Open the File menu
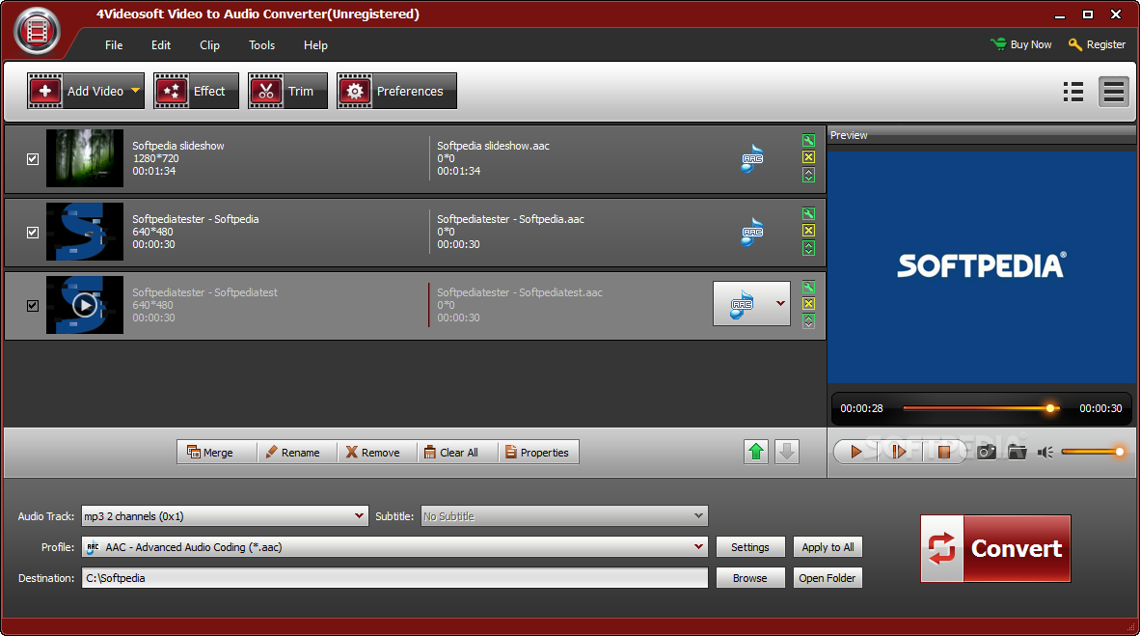This screenshot has width=1140, height=636. pyautogui.click(x=114, y=45)
